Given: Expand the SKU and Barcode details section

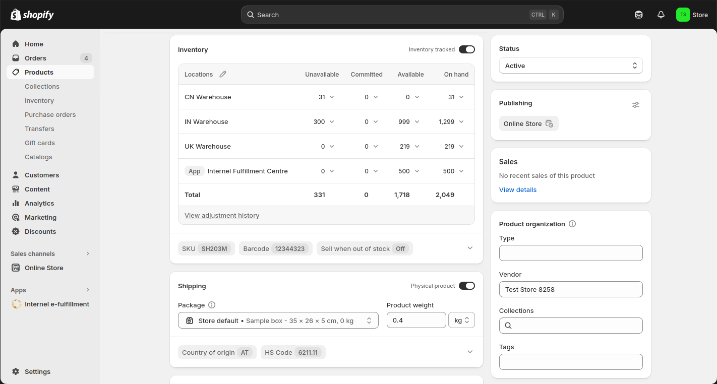Looking at the screenshot, I should click(470, 248).
